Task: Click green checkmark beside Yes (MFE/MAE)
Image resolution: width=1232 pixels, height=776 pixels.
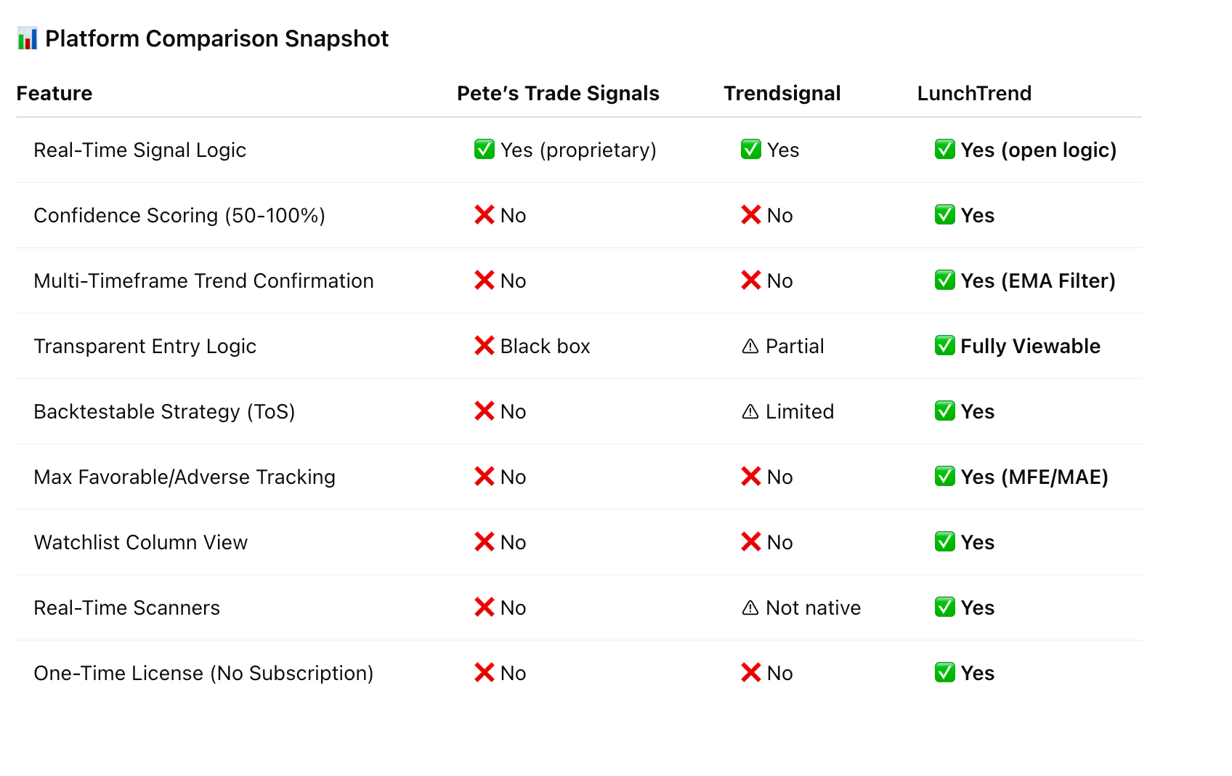Action: (945, 476)
